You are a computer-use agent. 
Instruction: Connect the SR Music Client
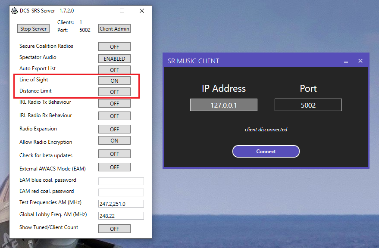click(x=266, y=152)
